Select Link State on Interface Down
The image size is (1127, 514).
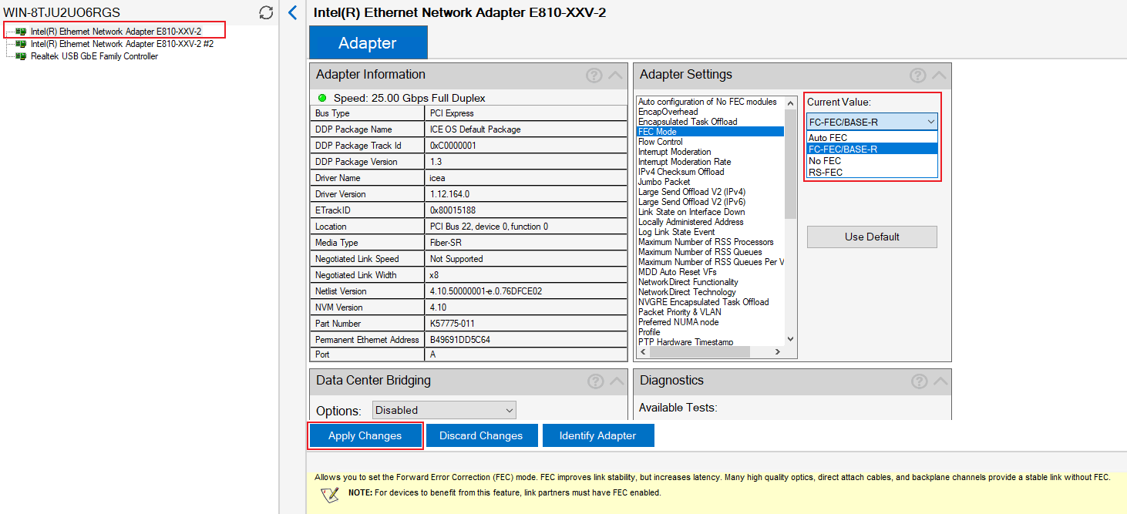click(x=691, y=212)
